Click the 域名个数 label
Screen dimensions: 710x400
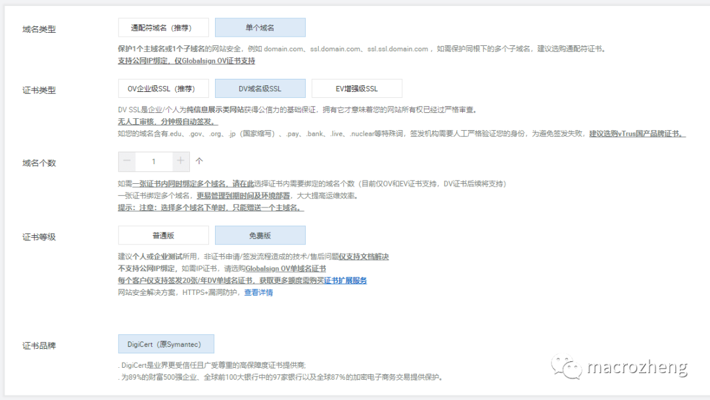(x=39, y=164)
